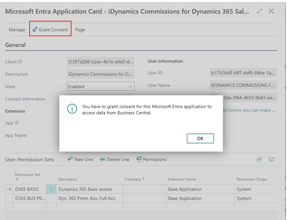Viewport: 287px width, 220px height.
Task: Open the State dropdown showing Enabled
Action: click(x=101, y=86)
